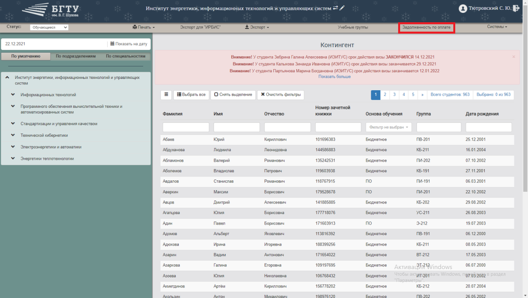Image resolution: width=528 pixels, height=298 pixels.
Task: Click the user avatar icon
Action: point(463,8)
